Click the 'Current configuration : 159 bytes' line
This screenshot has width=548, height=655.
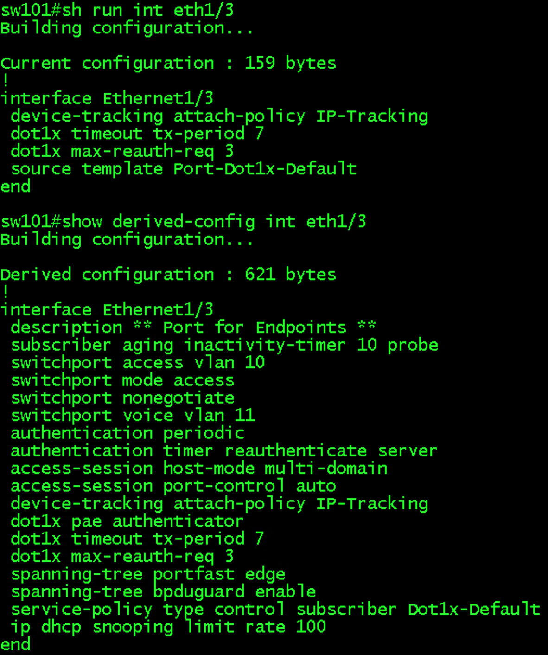[x=168, y=63]
